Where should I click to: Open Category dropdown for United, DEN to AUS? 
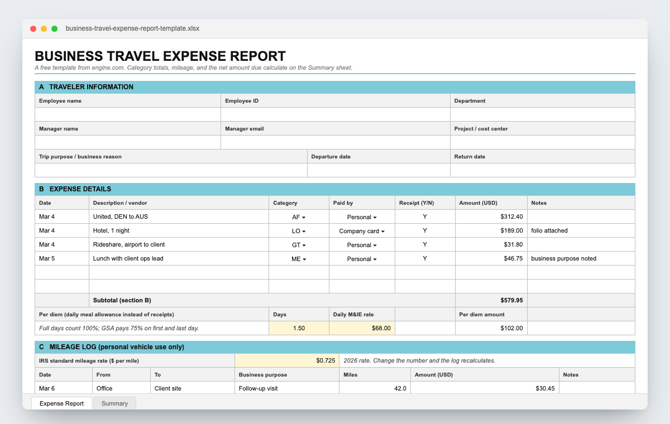pos(299,216)
